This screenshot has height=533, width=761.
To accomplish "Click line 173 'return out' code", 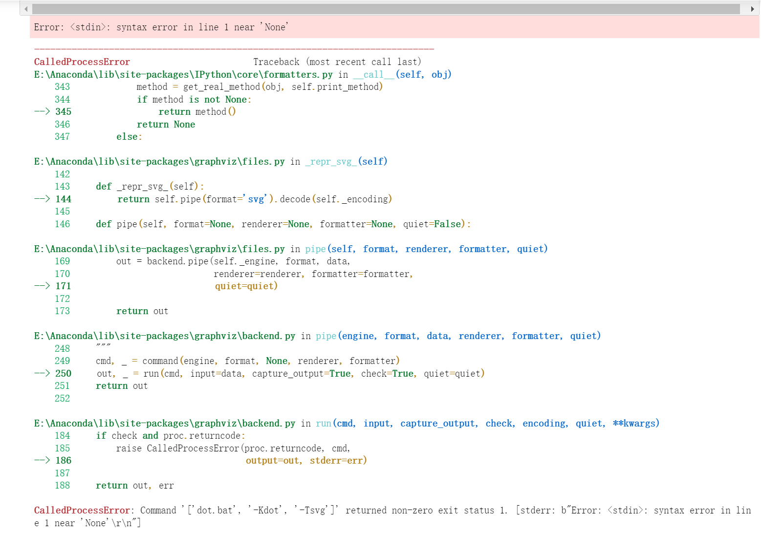I will click(x=142, y=311).
